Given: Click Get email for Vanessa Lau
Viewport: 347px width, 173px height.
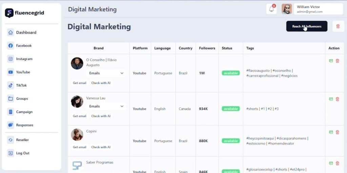Looking at the screenshot, I should tap(79, 116).
